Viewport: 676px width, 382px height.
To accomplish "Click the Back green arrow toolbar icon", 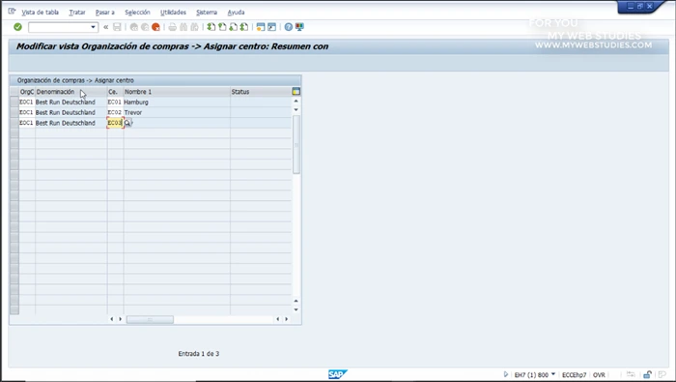I will (134, 27).
